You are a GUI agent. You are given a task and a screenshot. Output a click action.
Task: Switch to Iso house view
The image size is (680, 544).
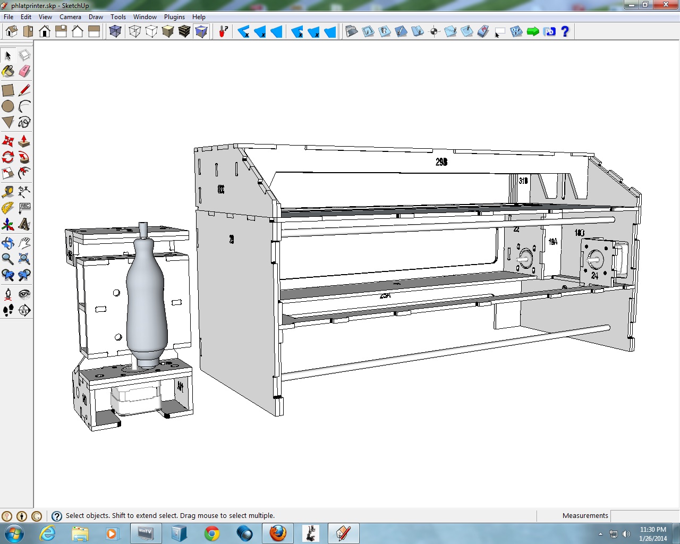tap(12, 32)
